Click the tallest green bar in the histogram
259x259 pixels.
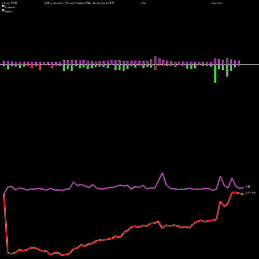(x=215, y=74)
